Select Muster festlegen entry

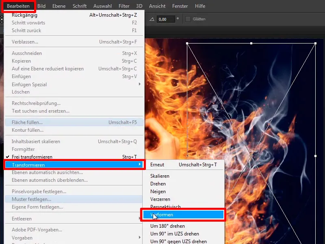[74, 199]
